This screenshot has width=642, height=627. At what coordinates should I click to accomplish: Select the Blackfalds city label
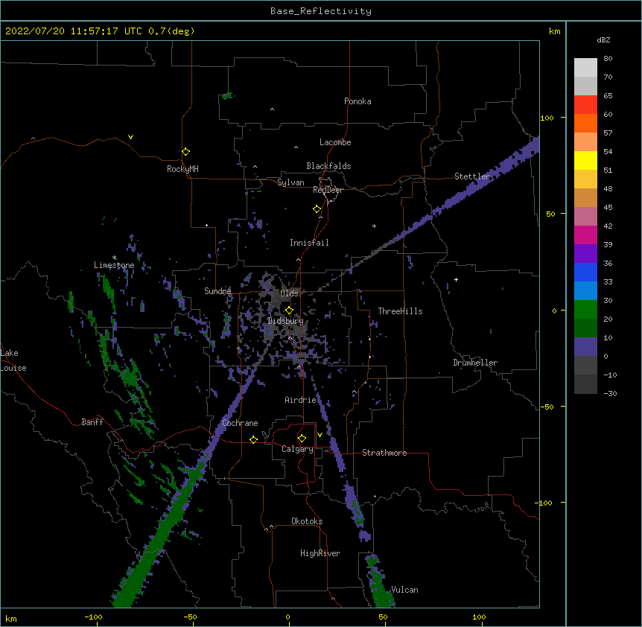328,166
